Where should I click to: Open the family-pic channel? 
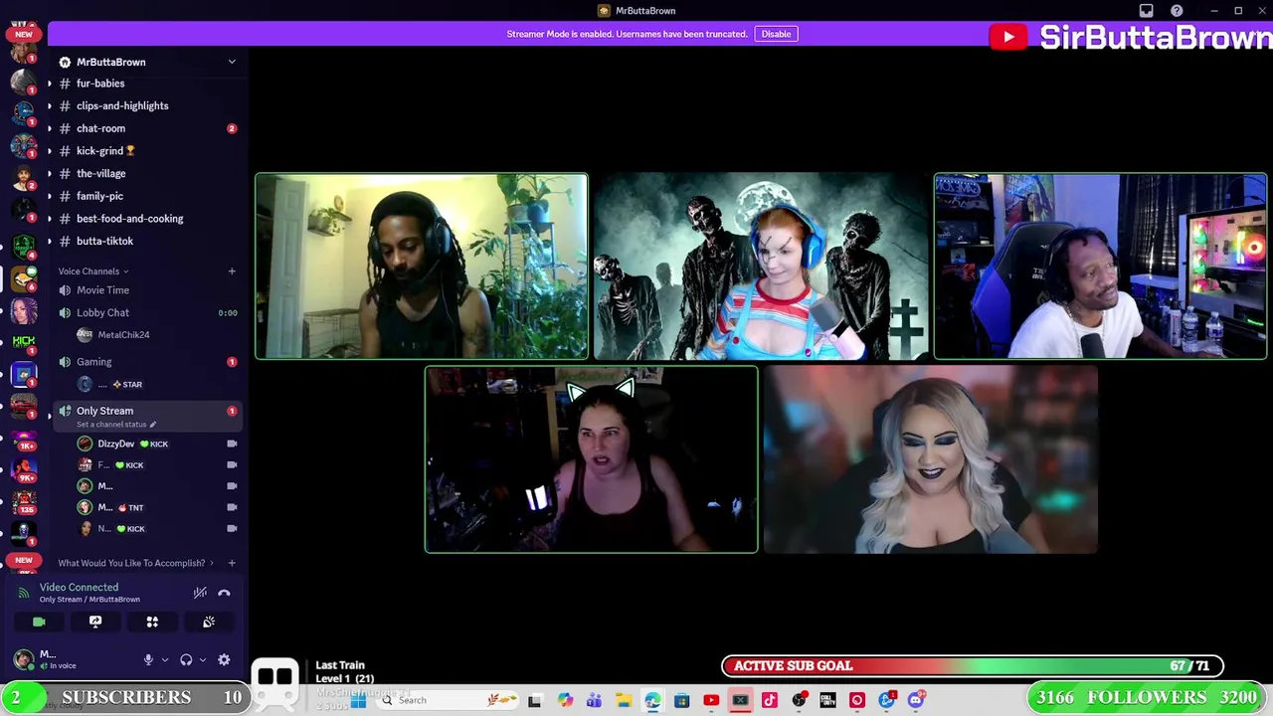point(99,196)
